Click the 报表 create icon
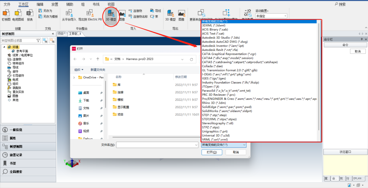 (30, 13)
